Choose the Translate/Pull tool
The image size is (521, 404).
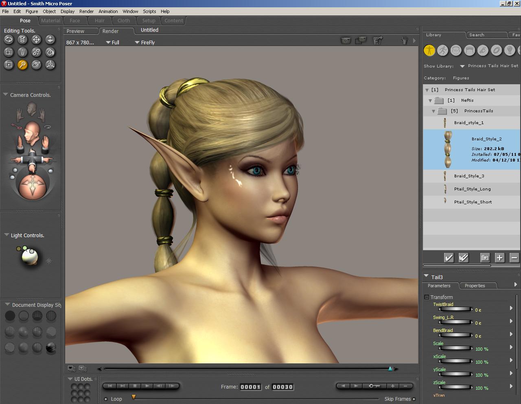click(x=36, y=39)
